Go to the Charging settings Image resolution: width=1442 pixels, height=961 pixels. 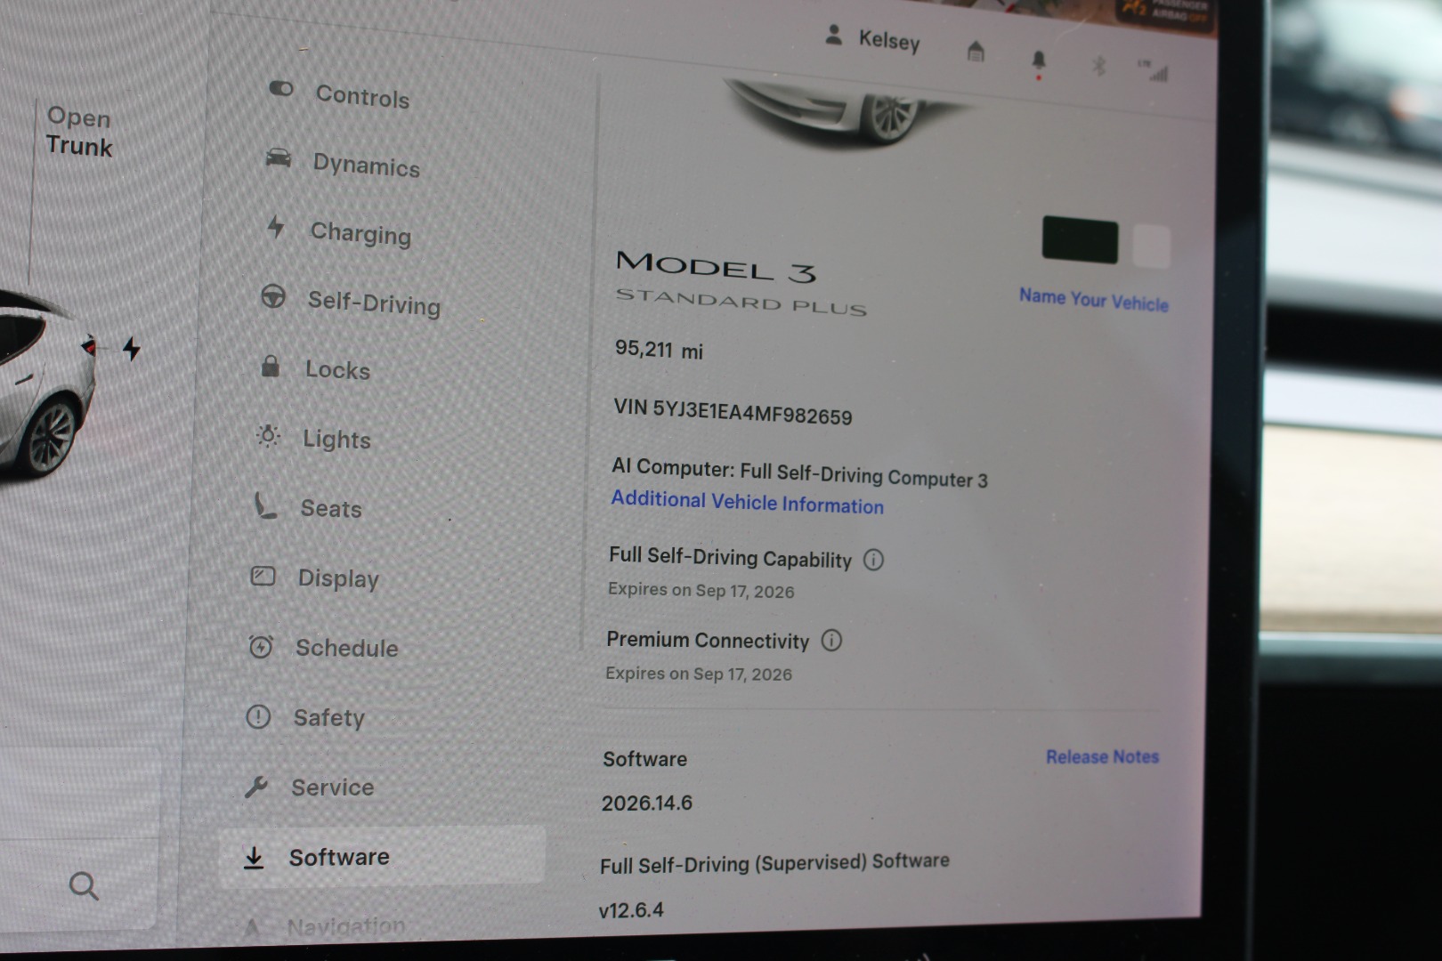click(x=360, y=234)
